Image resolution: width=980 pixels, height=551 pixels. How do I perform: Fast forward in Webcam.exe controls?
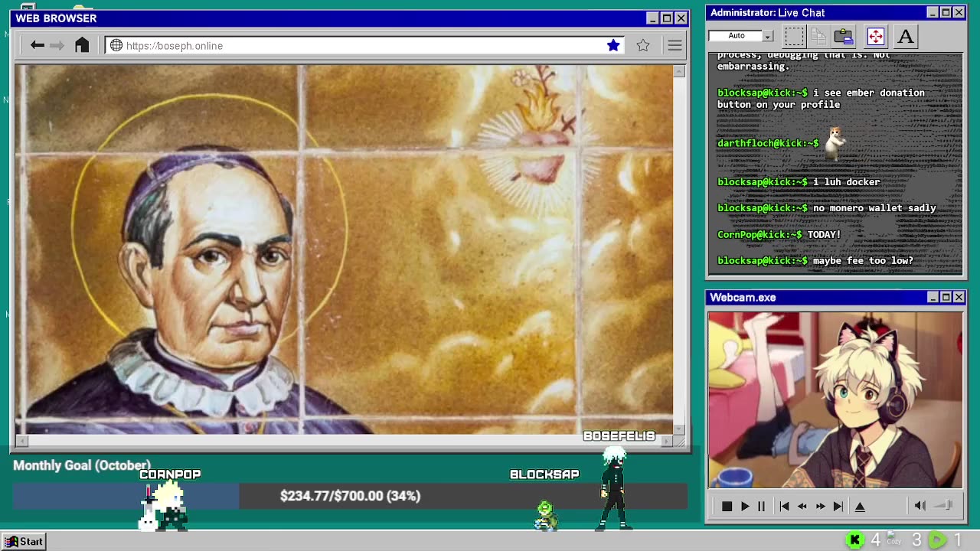[x=820, y=506]
